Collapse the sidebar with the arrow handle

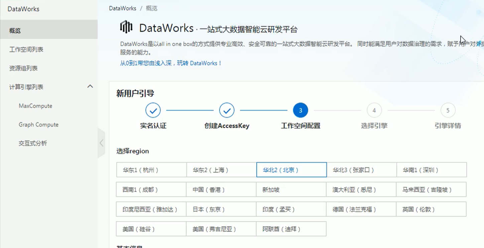pyautogui.click(x=101, y=143)
